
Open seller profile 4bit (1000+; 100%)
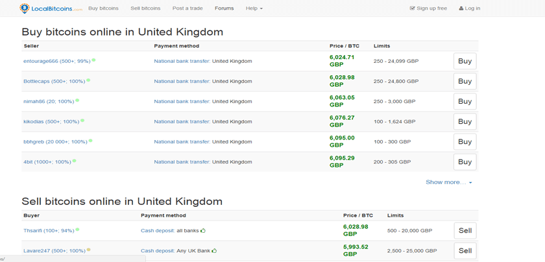click(47, 162)
